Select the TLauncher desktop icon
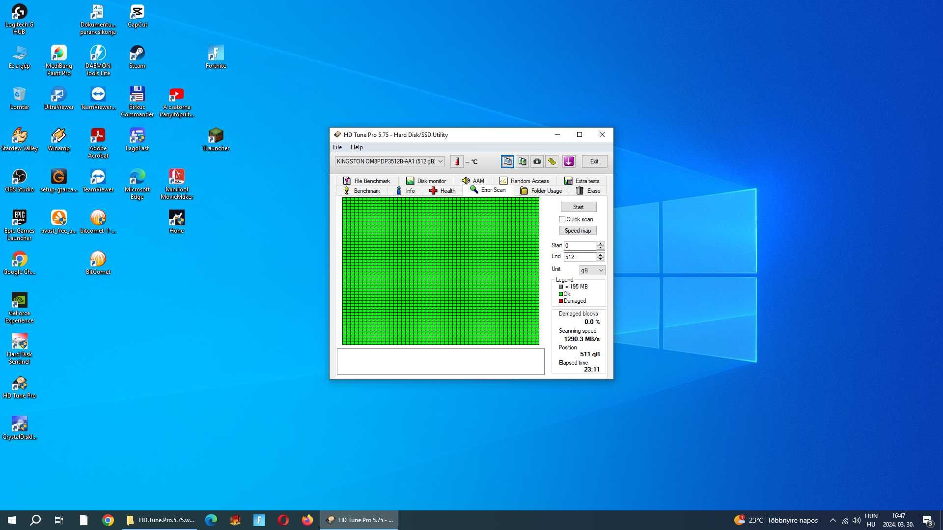943x530 pixels. point(216,139)
